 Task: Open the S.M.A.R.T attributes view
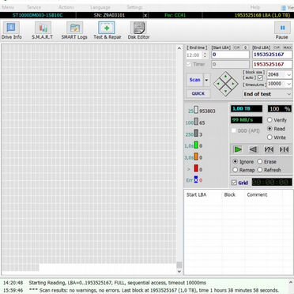coord(43,31)
